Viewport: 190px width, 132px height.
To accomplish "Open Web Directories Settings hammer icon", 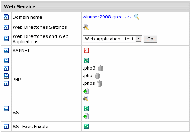I will click(86, 27).
